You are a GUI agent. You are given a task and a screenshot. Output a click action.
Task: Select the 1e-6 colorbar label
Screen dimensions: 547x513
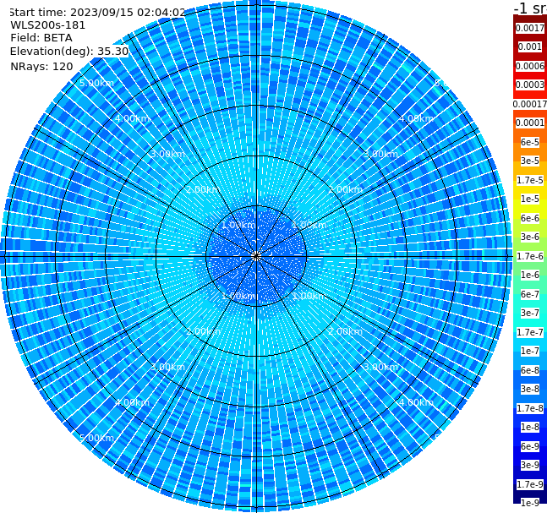point(530,275)
